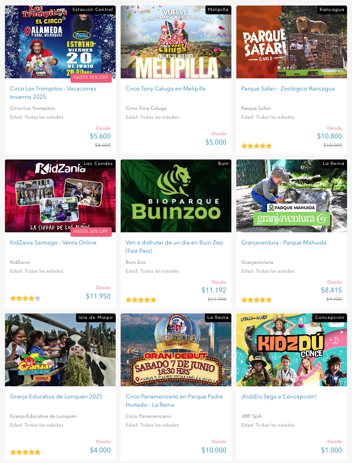352x463 pixels.
Task: Click the granjaventura goat photo
Action: pyautogui.click(x=291, y=196)
